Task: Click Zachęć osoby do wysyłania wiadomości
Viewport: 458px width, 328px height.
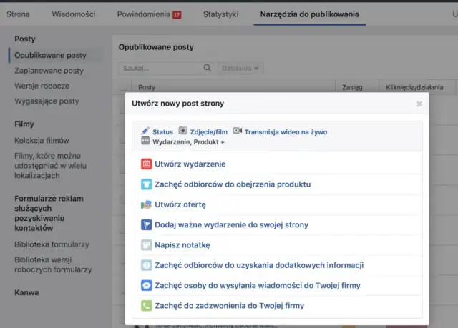Action: point(258,285)
